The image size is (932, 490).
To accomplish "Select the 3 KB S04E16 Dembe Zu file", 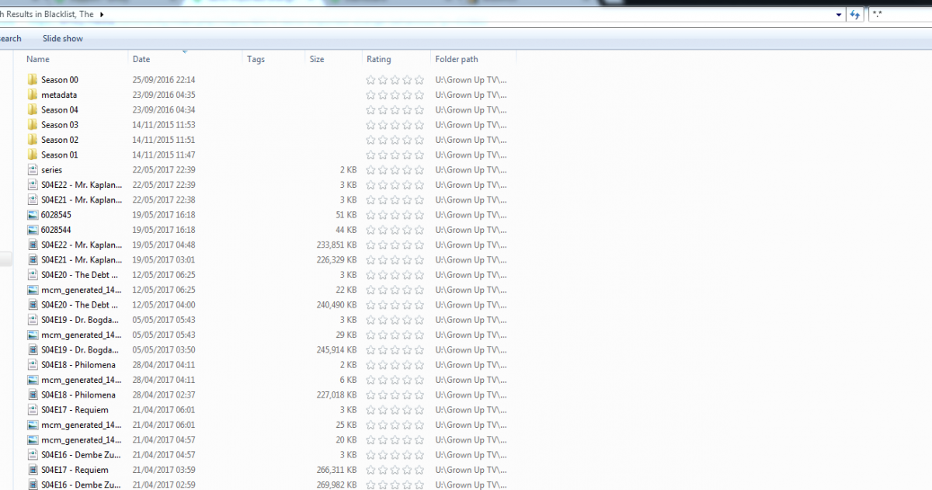I will coord(82,455).
